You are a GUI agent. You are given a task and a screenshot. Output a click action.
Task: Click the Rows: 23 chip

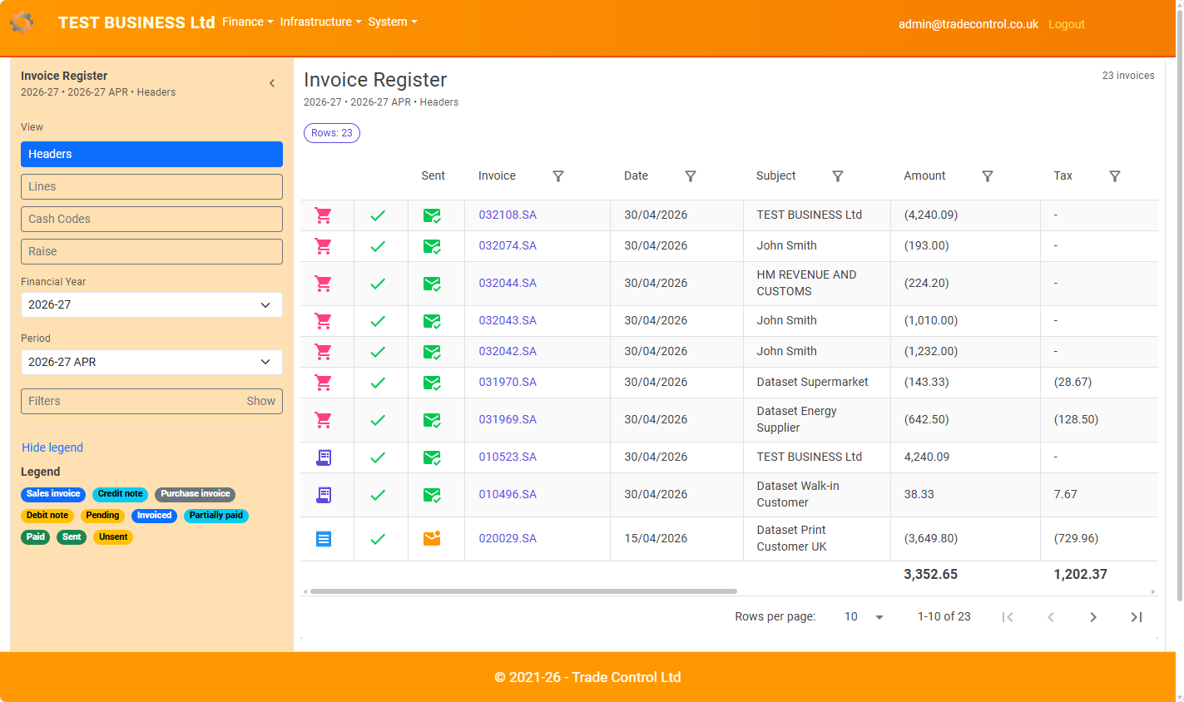[332, 133]
